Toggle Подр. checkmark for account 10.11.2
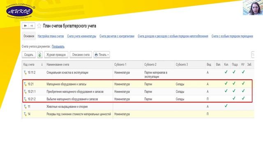This screenshot has width=263, height=148. coord(234,72)
